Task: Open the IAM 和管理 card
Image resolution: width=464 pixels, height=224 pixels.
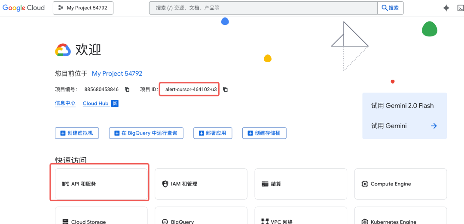Action: tap(201, 184)
